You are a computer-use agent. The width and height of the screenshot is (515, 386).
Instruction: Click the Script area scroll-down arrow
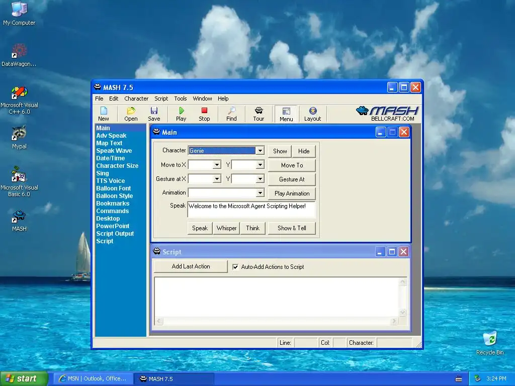click(x=403, y=313)
